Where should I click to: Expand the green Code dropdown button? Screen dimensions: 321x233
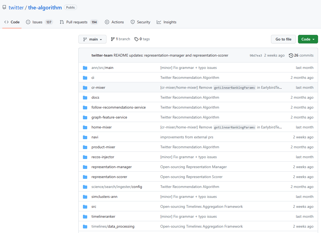tap(308, 39)
